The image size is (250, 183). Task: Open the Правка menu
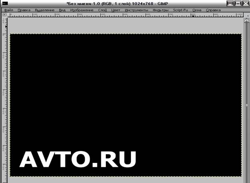pyautogui.click(x=24, y=10)
